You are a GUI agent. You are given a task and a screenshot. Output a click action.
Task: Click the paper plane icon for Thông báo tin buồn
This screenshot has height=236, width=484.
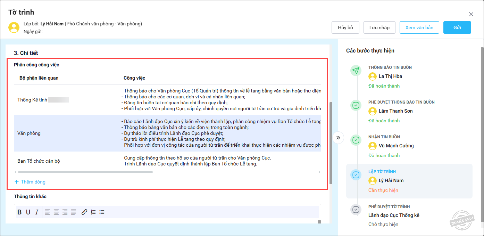356,71
